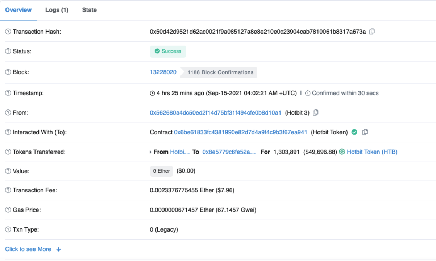Click the help icon next to Transaction Hash
Image resolution: width=436 pixels, height=261 pixels.
8,32
